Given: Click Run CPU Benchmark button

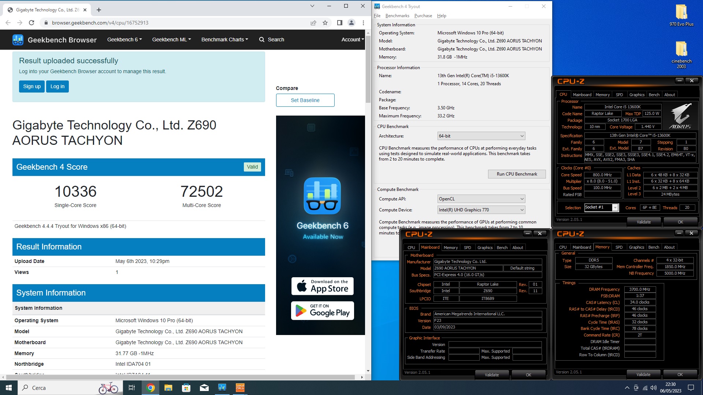Looking at the screenshot, I should coord(517,174).
